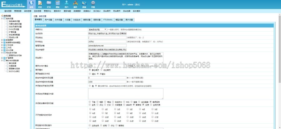Click the 优化方案 folder icon

coord(4,50)
